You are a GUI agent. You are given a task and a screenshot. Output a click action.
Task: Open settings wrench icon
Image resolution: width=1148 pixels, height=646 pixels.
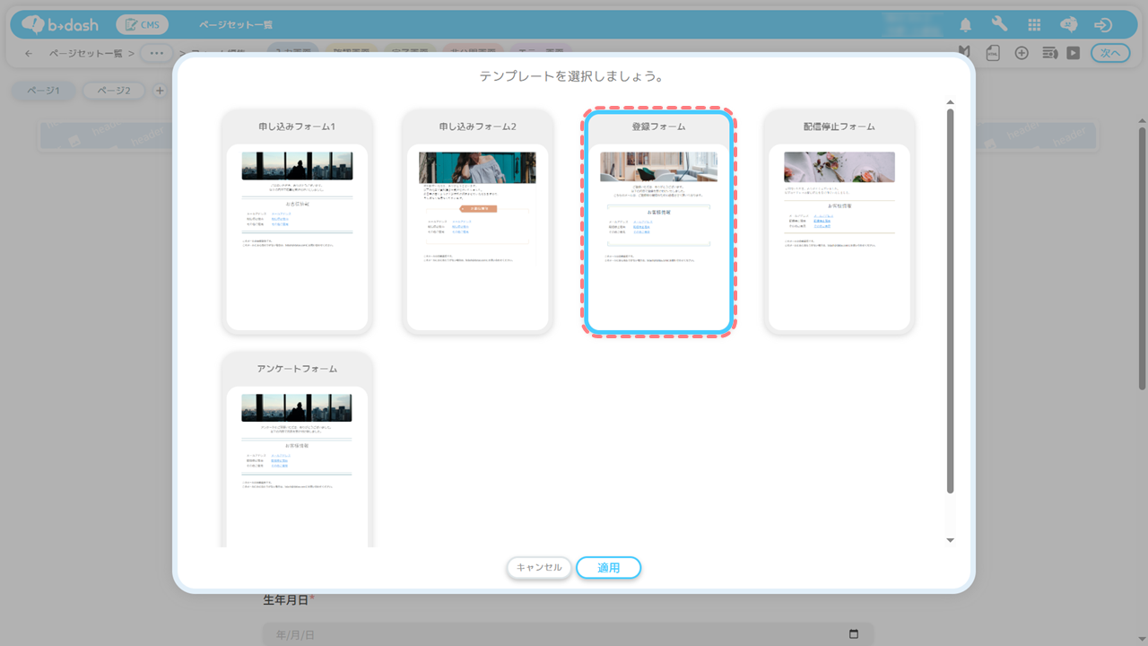point(1000,25)
